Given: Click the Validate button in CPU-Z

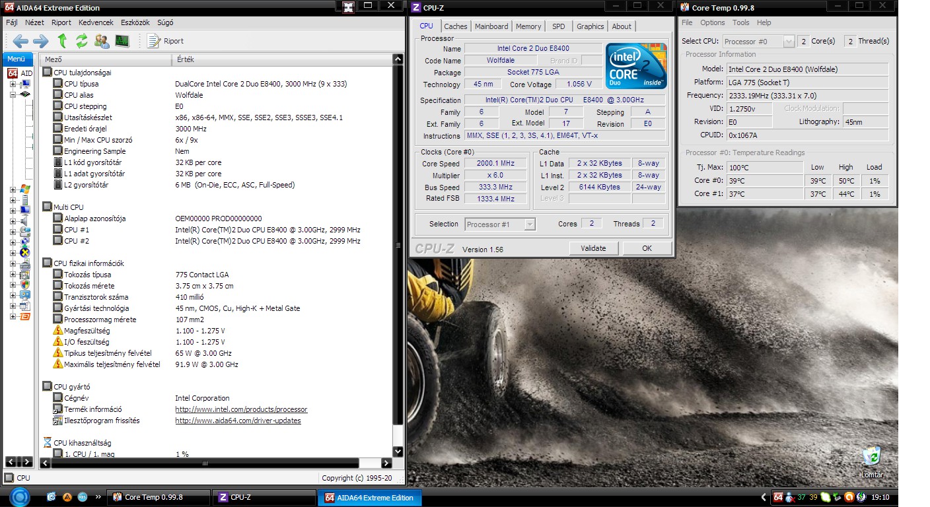Looking at the screenshot, I should (x=593, y=248).
